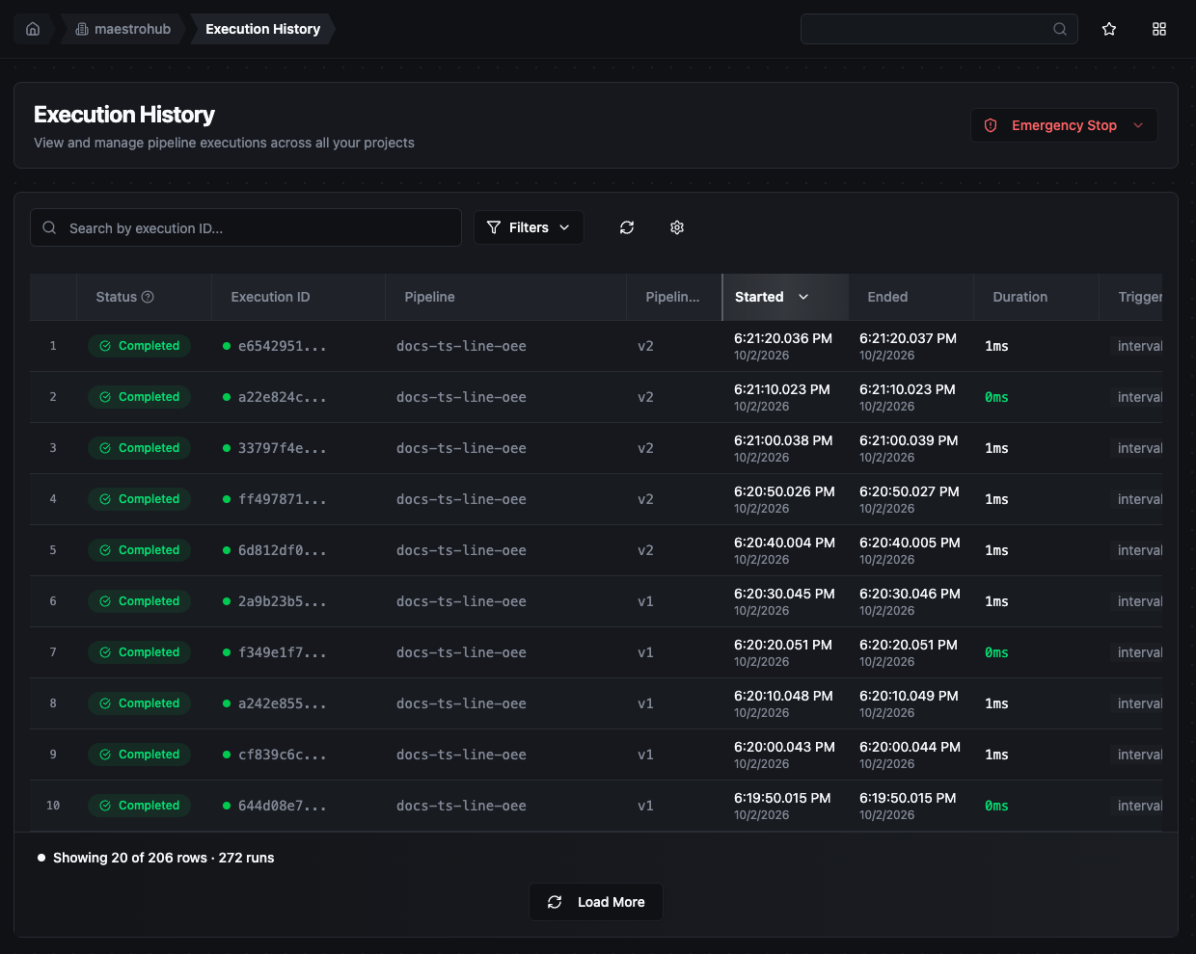Go to the home breadcrumb icon
1196x954 pixels.
(x=33, y=29)
